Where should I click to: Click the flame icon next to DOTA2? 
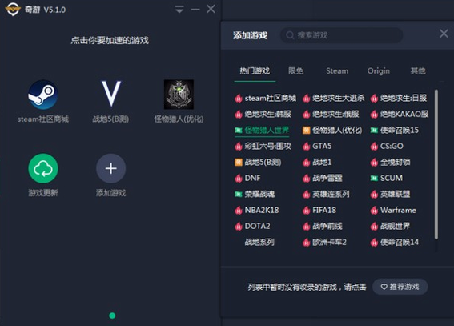[x=239, y=226]
